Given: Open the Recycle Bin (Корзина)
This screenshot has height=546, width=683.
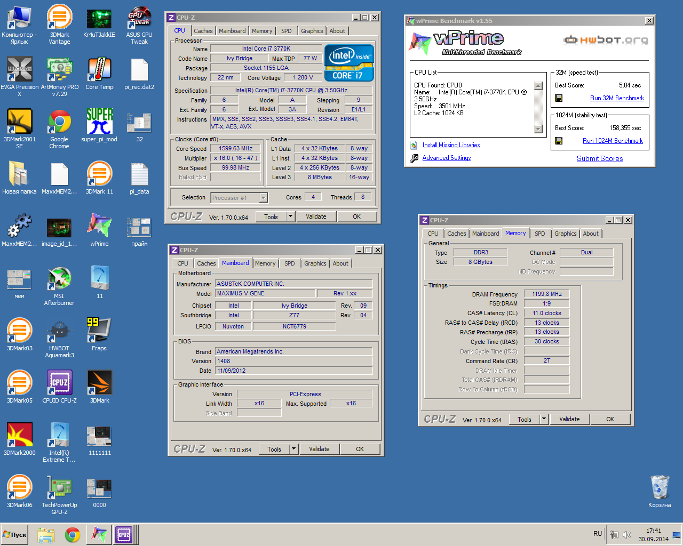Looking at the screenshot, I should point(660,492).
